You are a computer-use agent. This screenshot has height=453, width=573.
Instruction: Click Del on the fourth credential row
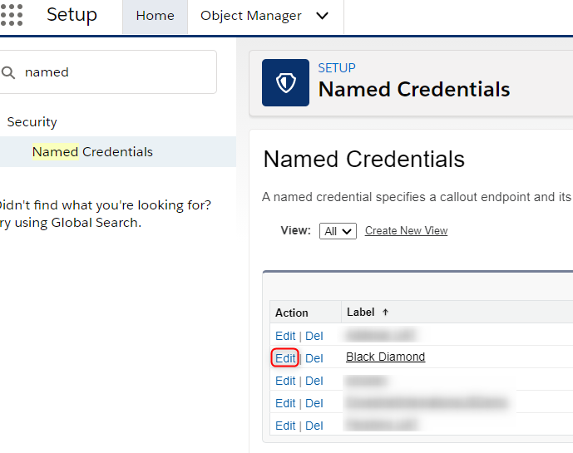point(314,403)
